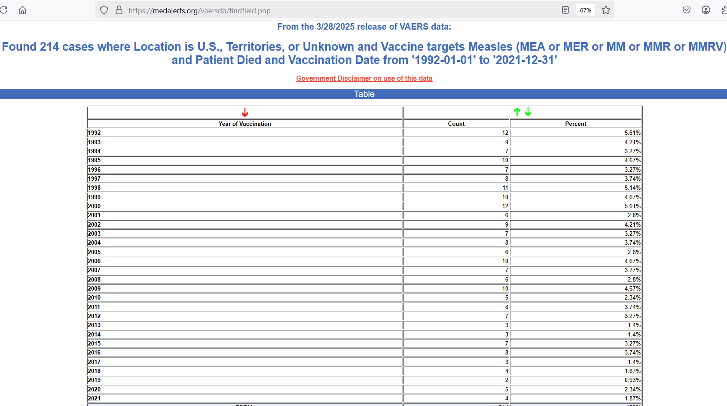Viewport: 727px width, 406px height.
Task: Select the 1998 year row label
Action: tap(94, 188)
